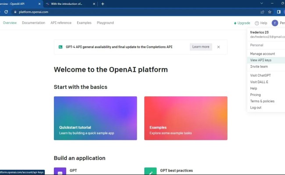Open Examples in top navigation
The height and width of the screenshot is (175, 285).
tap(84, 23)
